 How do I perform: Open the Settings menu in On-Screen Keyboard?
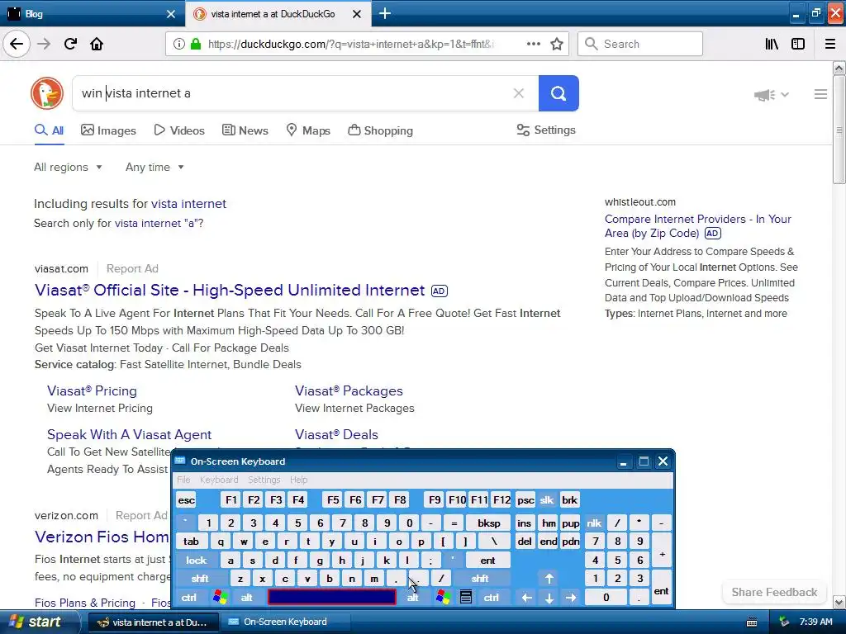pos(264,480)
